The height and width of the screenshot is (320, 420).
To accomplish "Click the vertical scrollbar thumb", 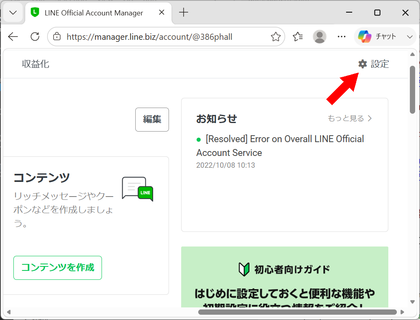I will coord(413,90).
